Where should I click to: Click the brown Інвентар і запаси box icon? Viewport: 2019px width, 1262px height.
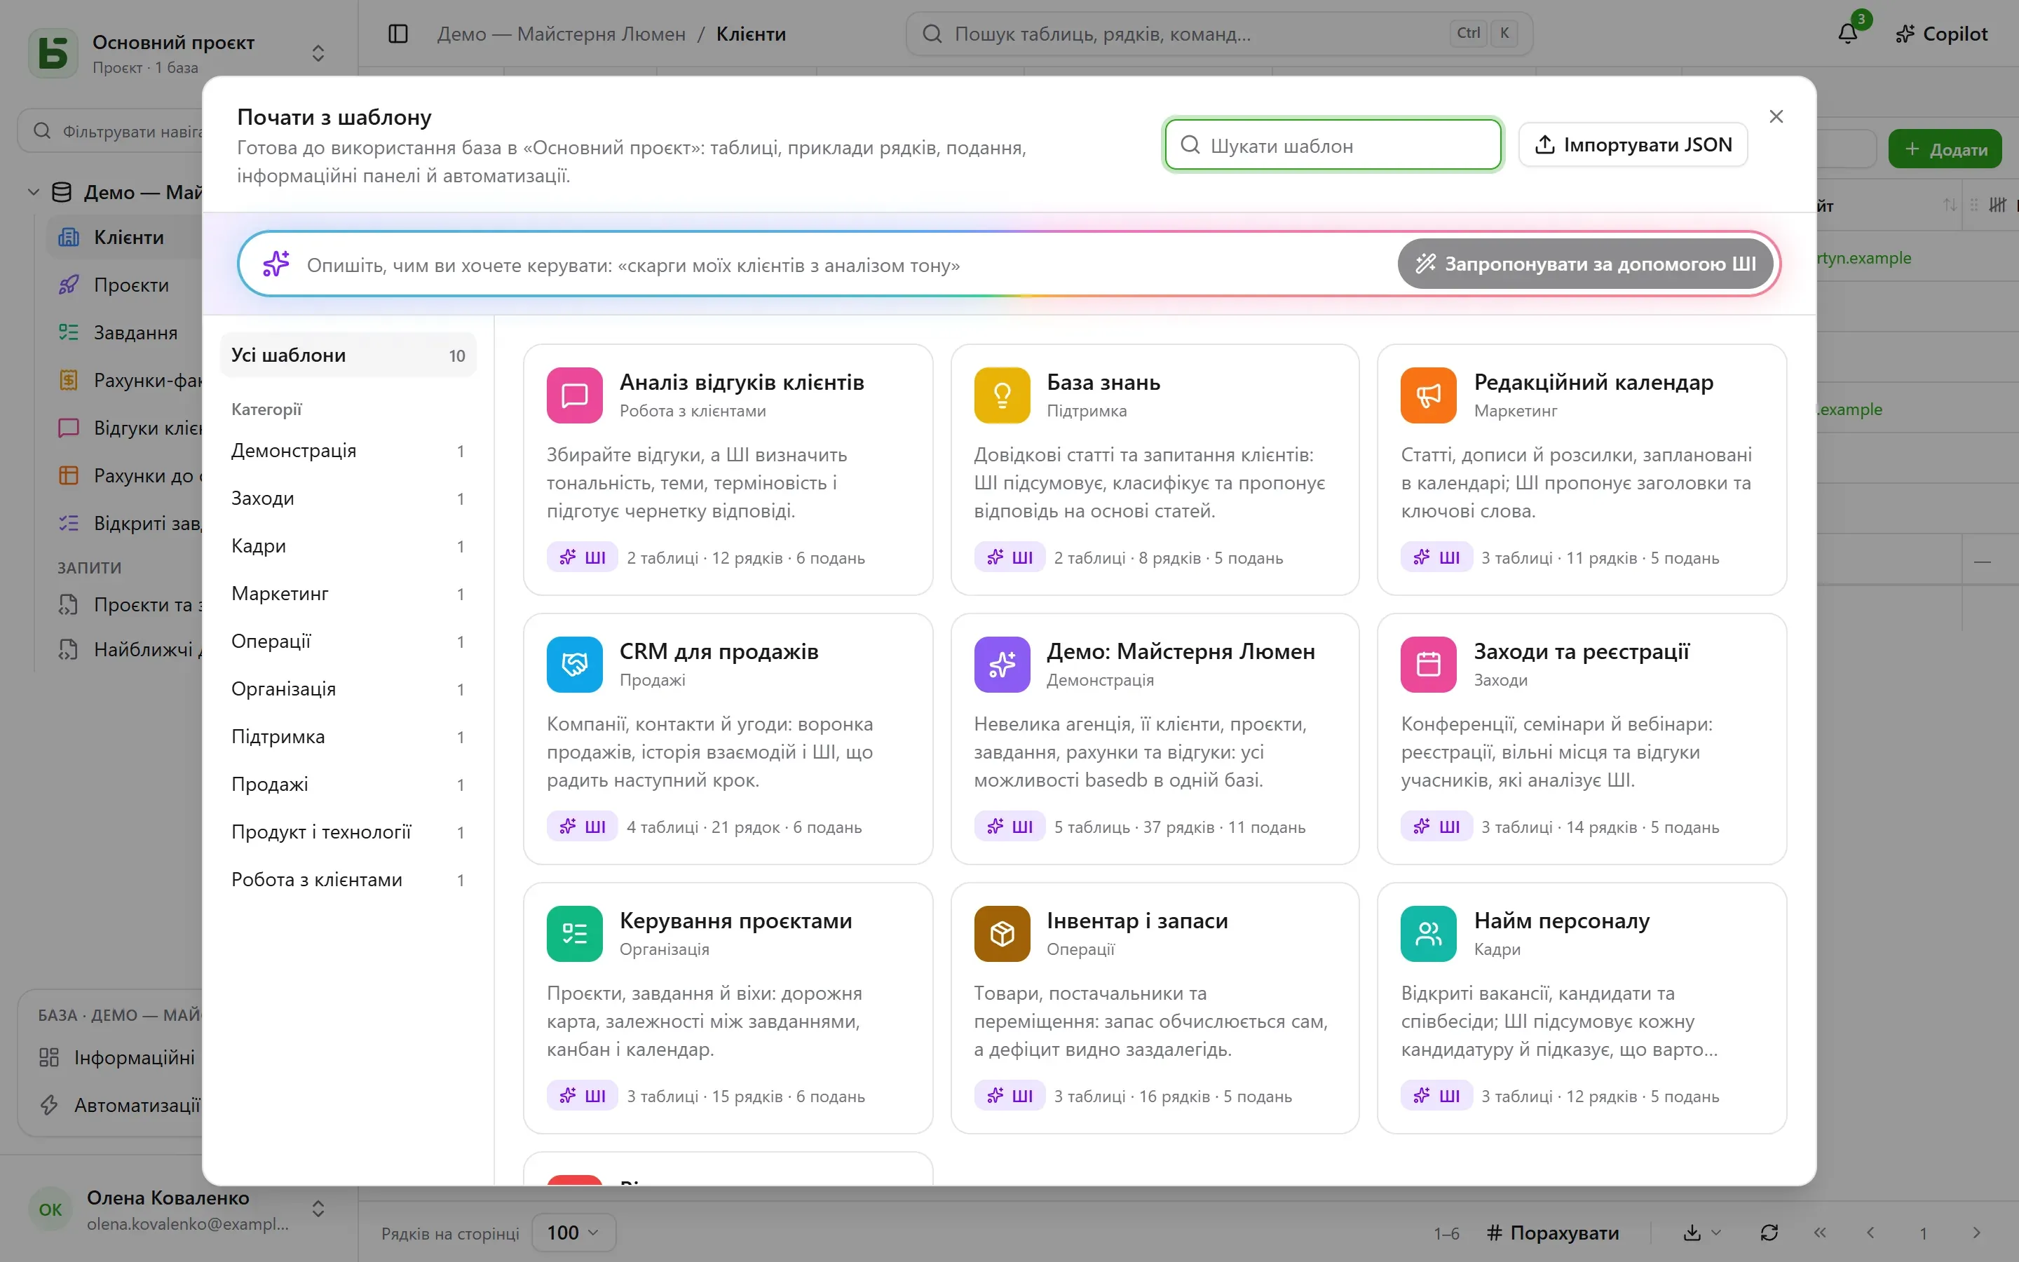pyautogui.click(x=1001, y=933)
